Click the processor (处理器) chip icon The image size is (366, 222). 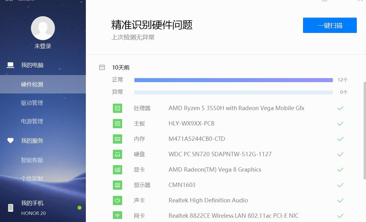coord(117,108)
